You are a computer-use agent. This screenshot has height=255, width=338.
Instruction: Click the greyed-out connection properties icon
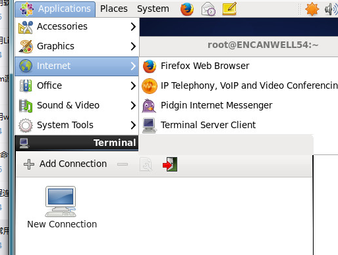146,164
